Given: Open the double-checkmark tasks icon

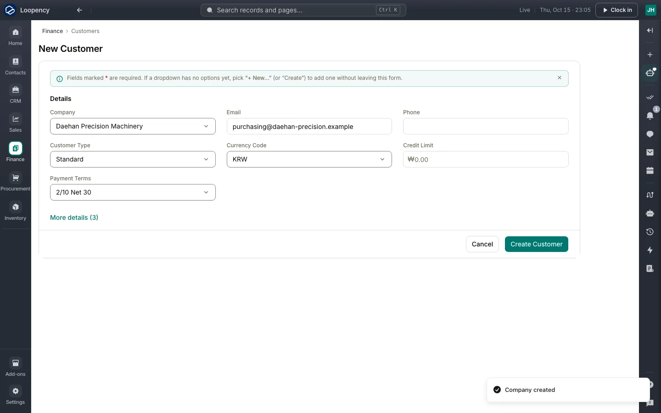Looking at the screenshot, I should [x=650, y=97].
